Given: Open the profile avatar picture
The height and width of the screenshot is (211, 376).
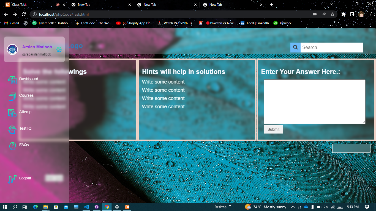Looking at the screenshot, I should pos(12,49).
